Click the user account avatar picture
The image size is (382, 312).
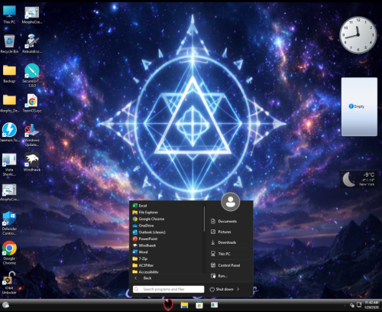(231, 202)
